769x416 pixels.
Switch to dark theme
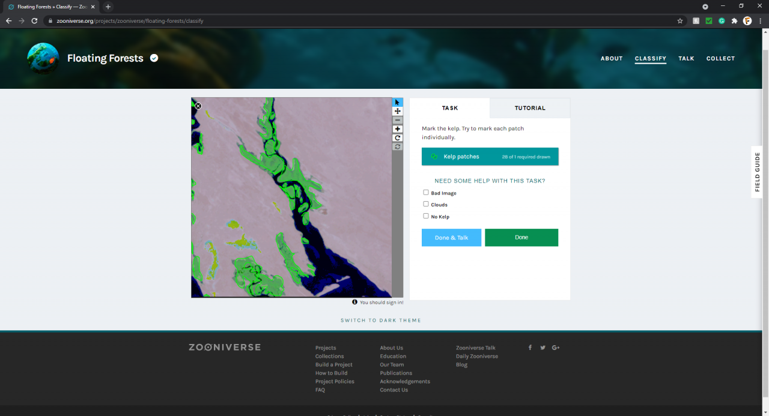pyautogui.click(x=381, y=321)
